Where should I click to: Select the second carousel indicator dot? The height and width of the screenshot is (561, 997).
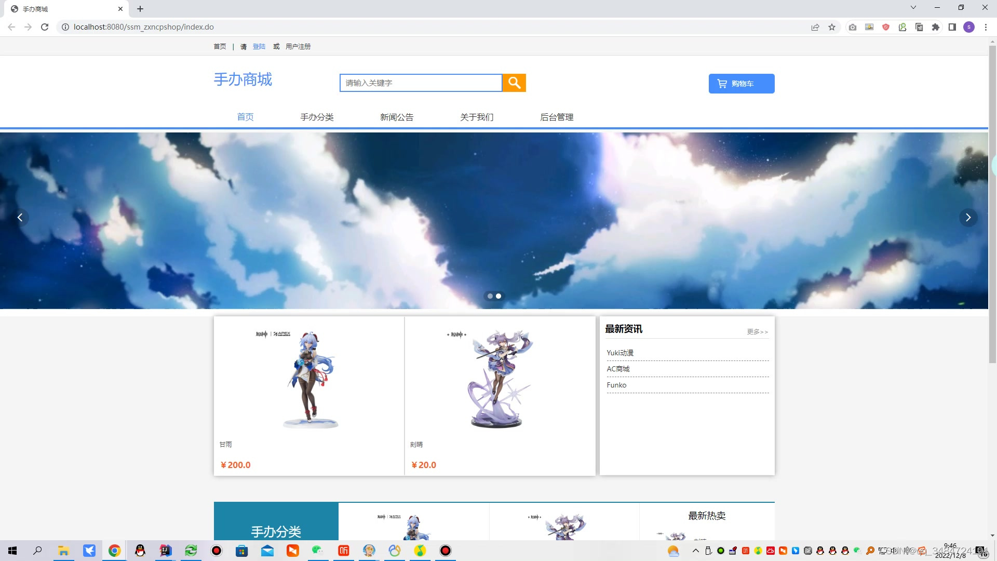point(498,296)
